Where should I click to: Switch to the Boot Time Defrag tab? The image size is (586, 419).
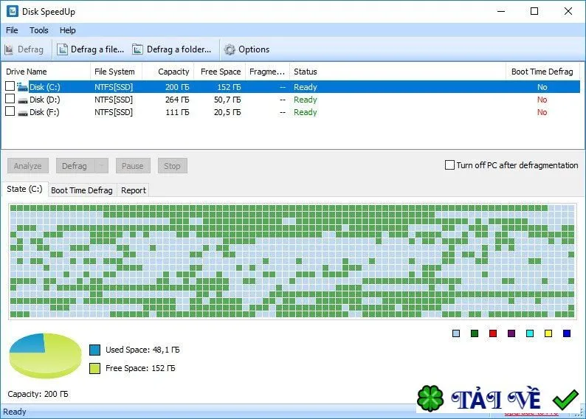[82, 190]
